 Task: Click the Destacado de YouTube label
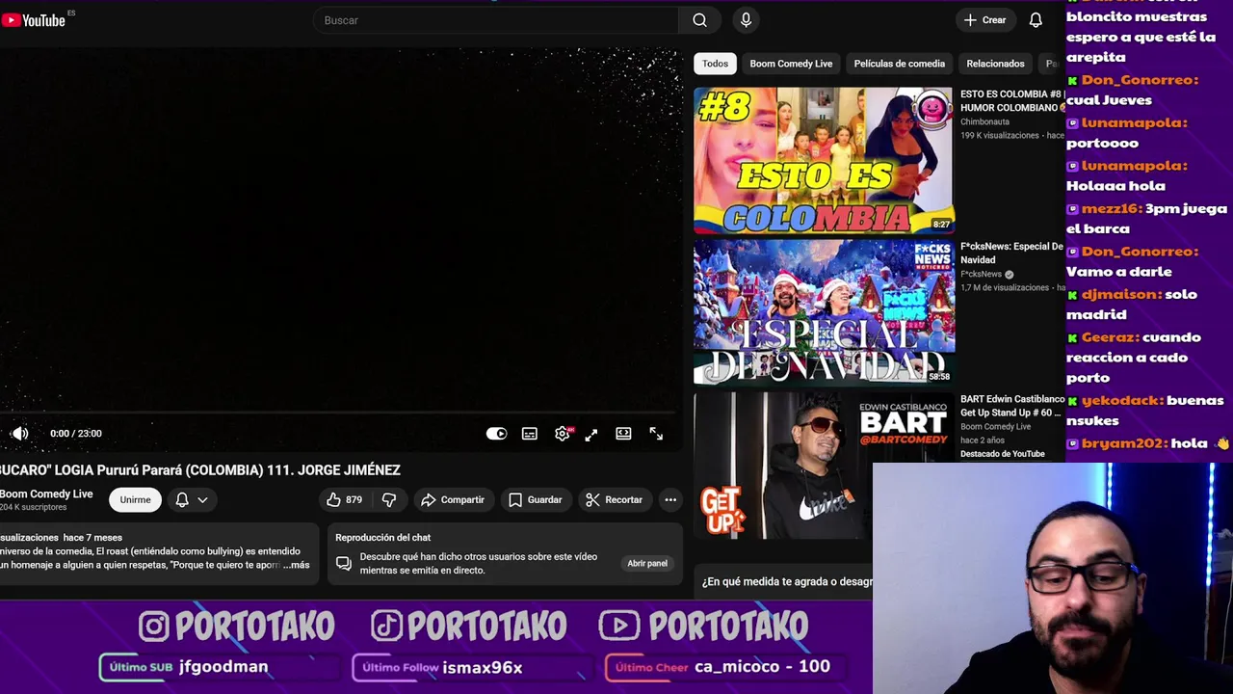[x=1003, y=454]
